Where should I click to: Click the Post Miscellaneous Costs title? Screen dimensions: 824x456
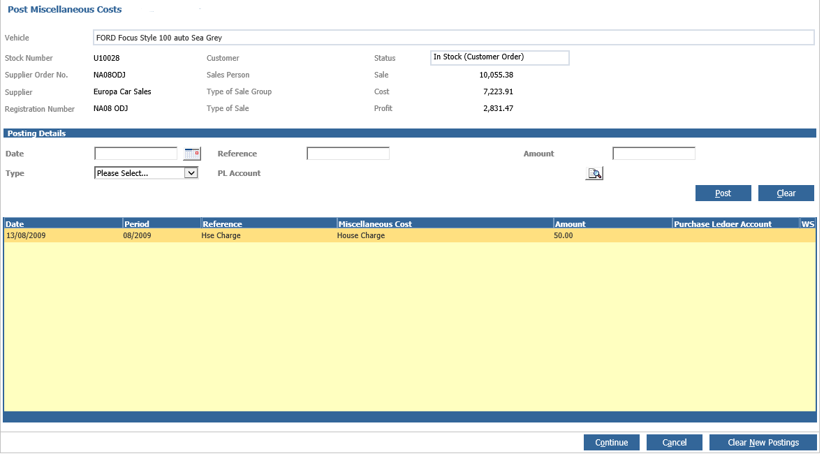point(65,10)
